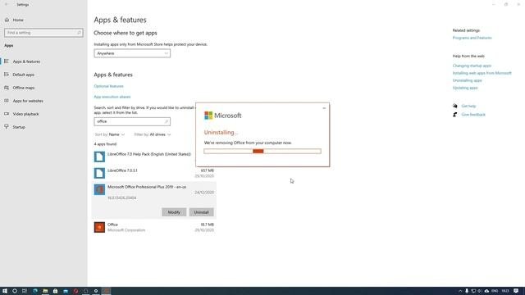This screenshot has height=295, width=525.
Task: Open the Action Center notifications icon
Action: pyautogui.click(x=516, y=291)
